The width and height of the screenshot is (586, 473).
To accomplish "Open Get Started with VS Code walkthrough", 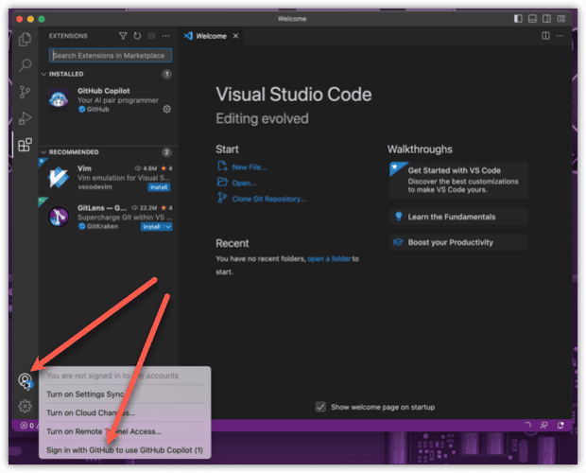I will pos(458,181).
